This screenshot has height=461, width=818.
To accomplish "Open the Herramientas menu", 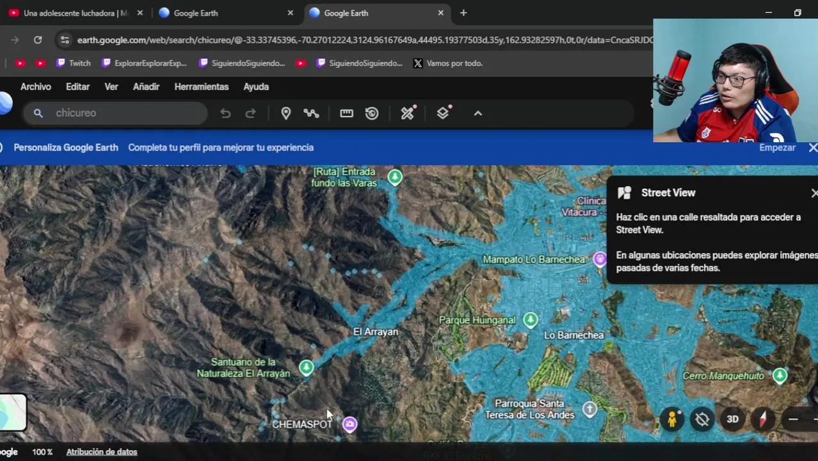I will pos(202,86).
